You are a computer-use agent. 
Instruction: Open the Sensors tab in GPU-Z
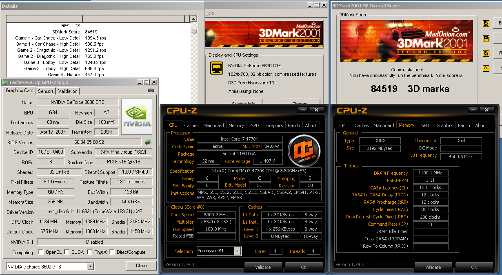click(x=46, y=91)
